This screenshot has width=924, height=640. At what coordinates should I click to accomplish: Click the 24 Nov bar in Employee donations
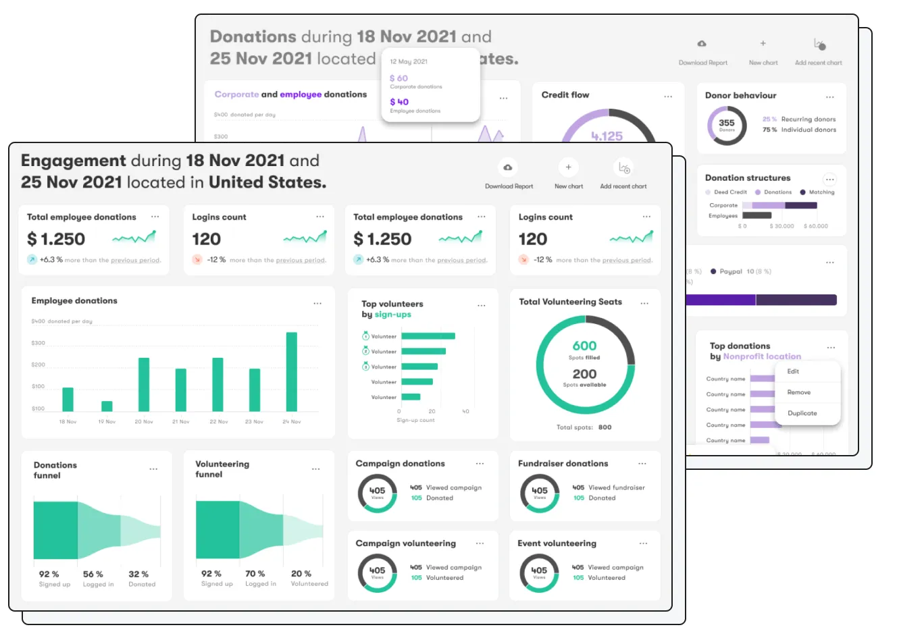(x=292, y=372)
